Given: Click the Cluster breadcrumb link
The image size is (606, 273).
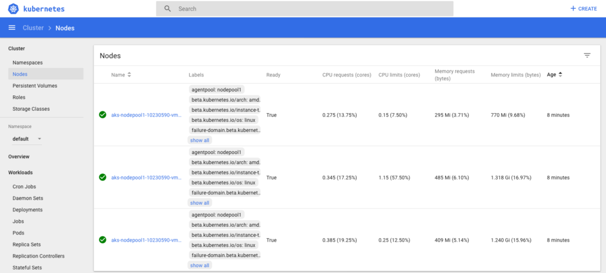Looking at the screenshot, I should coord(33,28).
